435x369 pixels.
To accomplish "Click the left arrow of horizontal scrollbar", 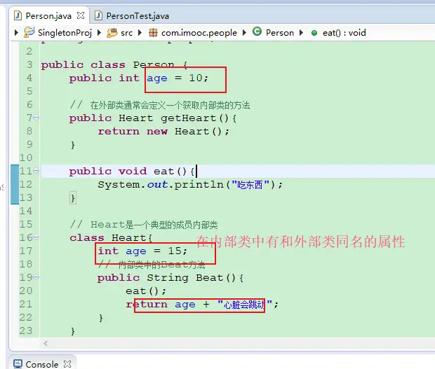I will point(46,344).
